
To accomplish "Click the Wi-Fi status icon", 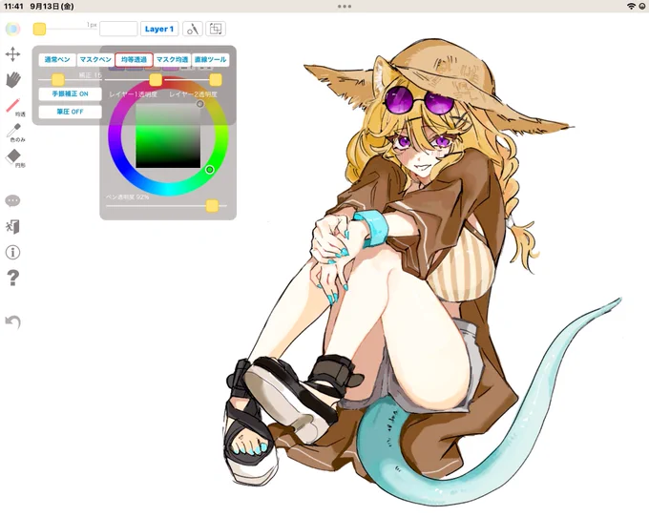I will pos(631,7).
